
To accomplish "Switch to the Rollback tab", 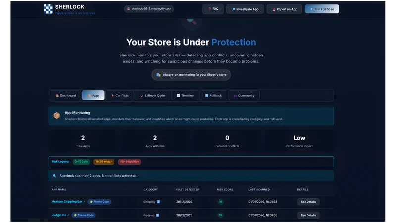I will [x=213, y=95].
